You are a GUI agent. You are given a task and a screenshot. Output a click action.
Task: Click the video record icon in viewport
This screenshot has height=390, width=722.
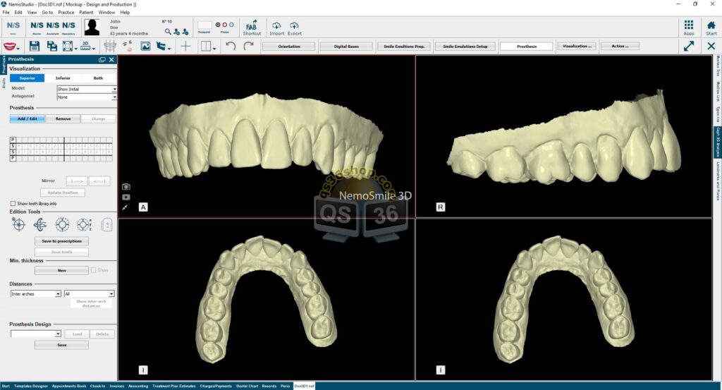coord(126,197)
